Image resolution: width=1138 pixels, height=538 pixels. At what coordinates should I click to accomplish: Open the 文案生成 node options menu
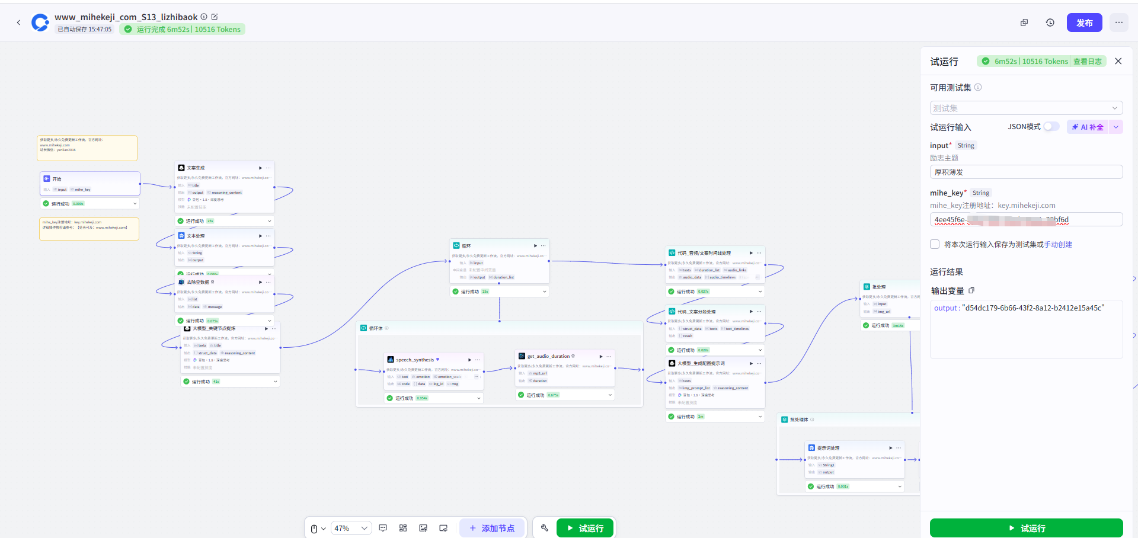[x=268, y=168]
